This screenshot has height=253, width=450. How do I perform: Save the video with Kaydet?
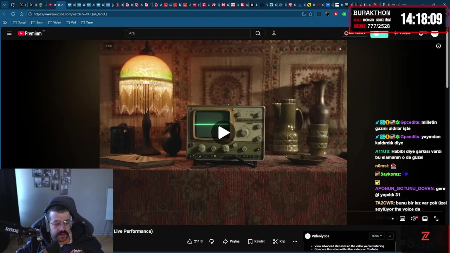point(256,241)
